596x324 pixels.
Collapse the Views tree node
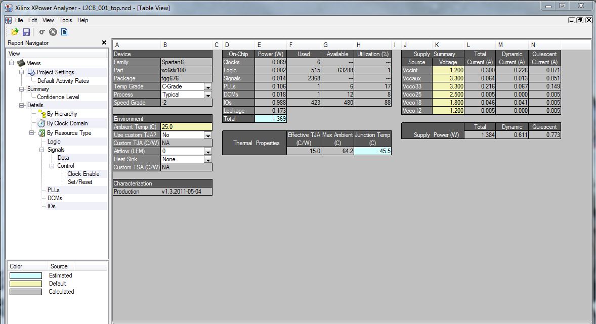coord(12,63)
